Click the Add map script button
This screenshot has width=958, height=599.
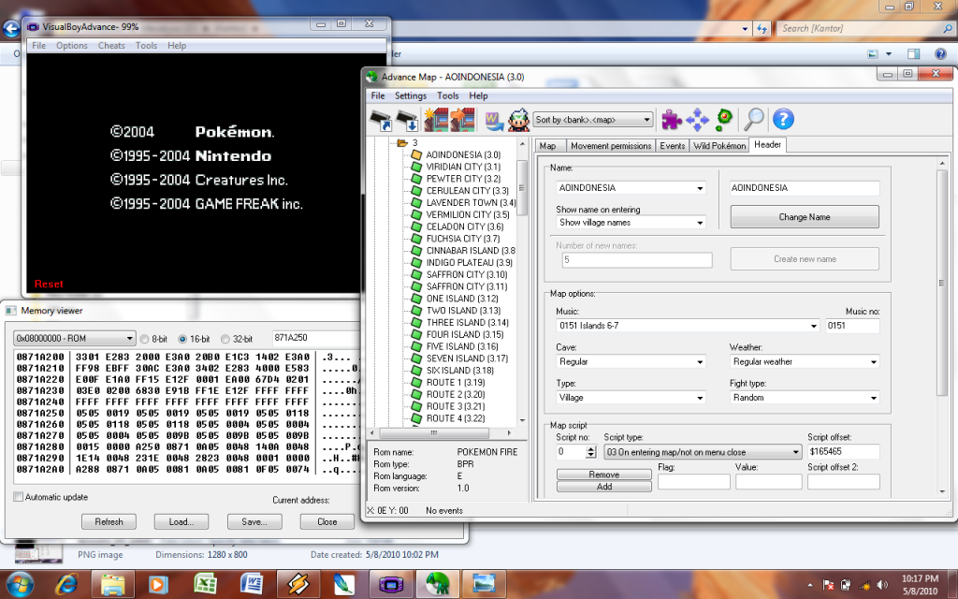point(603,487)
